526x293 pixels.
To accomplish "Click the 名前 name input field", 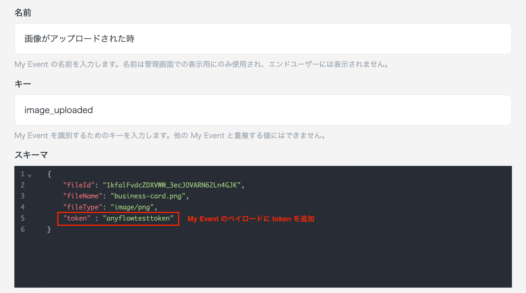I will click(263, 39).
